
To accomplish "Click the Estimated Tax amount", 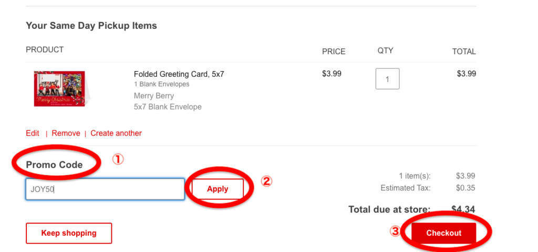I will pos(465,188).
